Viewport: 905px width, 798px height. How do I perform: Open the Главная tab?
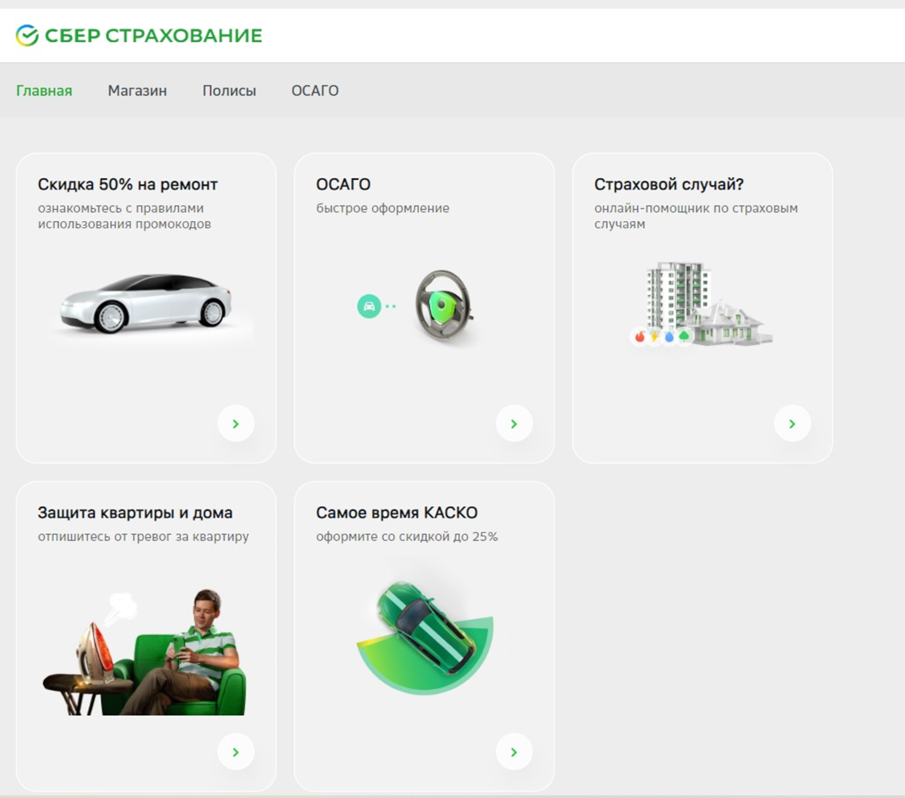pyautogui.click(x=44, y=91)
